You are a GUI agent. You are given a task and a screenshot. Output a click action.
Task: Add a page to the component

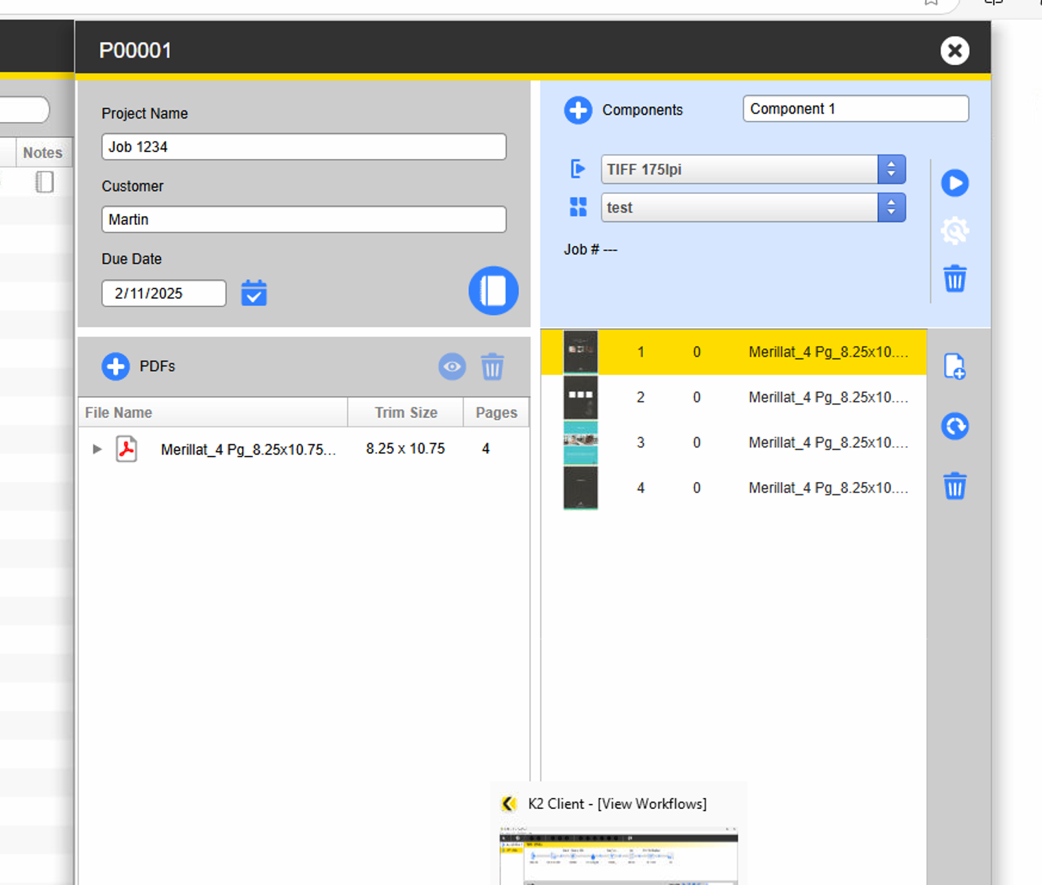955,367
